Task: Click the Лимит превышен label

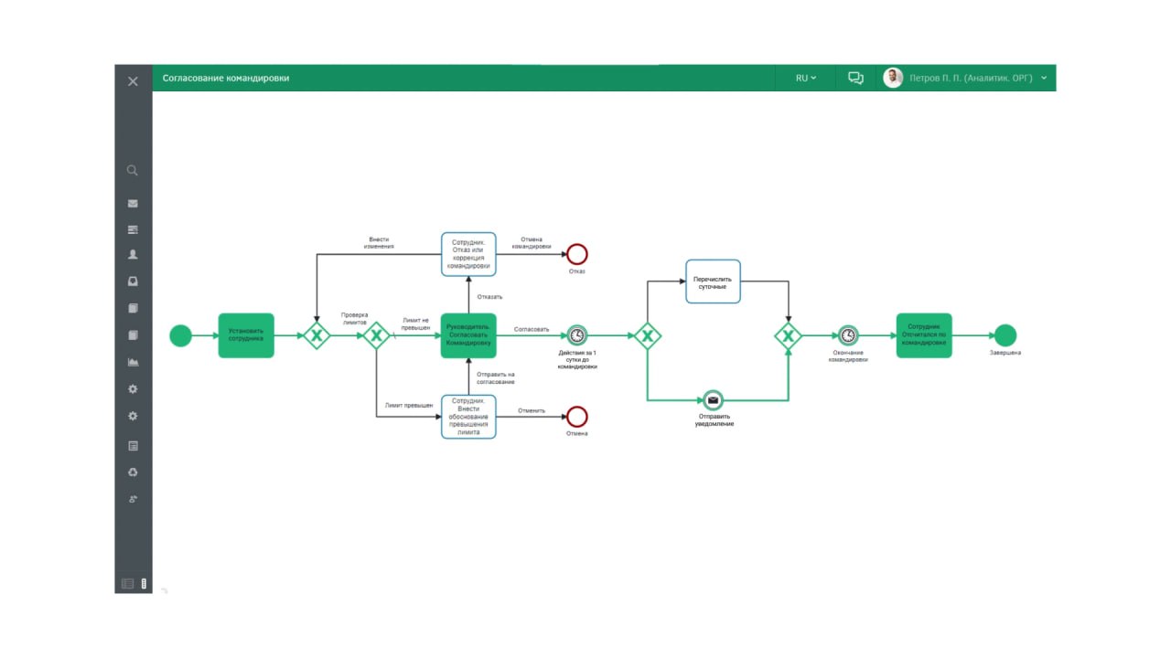Action: (409, 405)
